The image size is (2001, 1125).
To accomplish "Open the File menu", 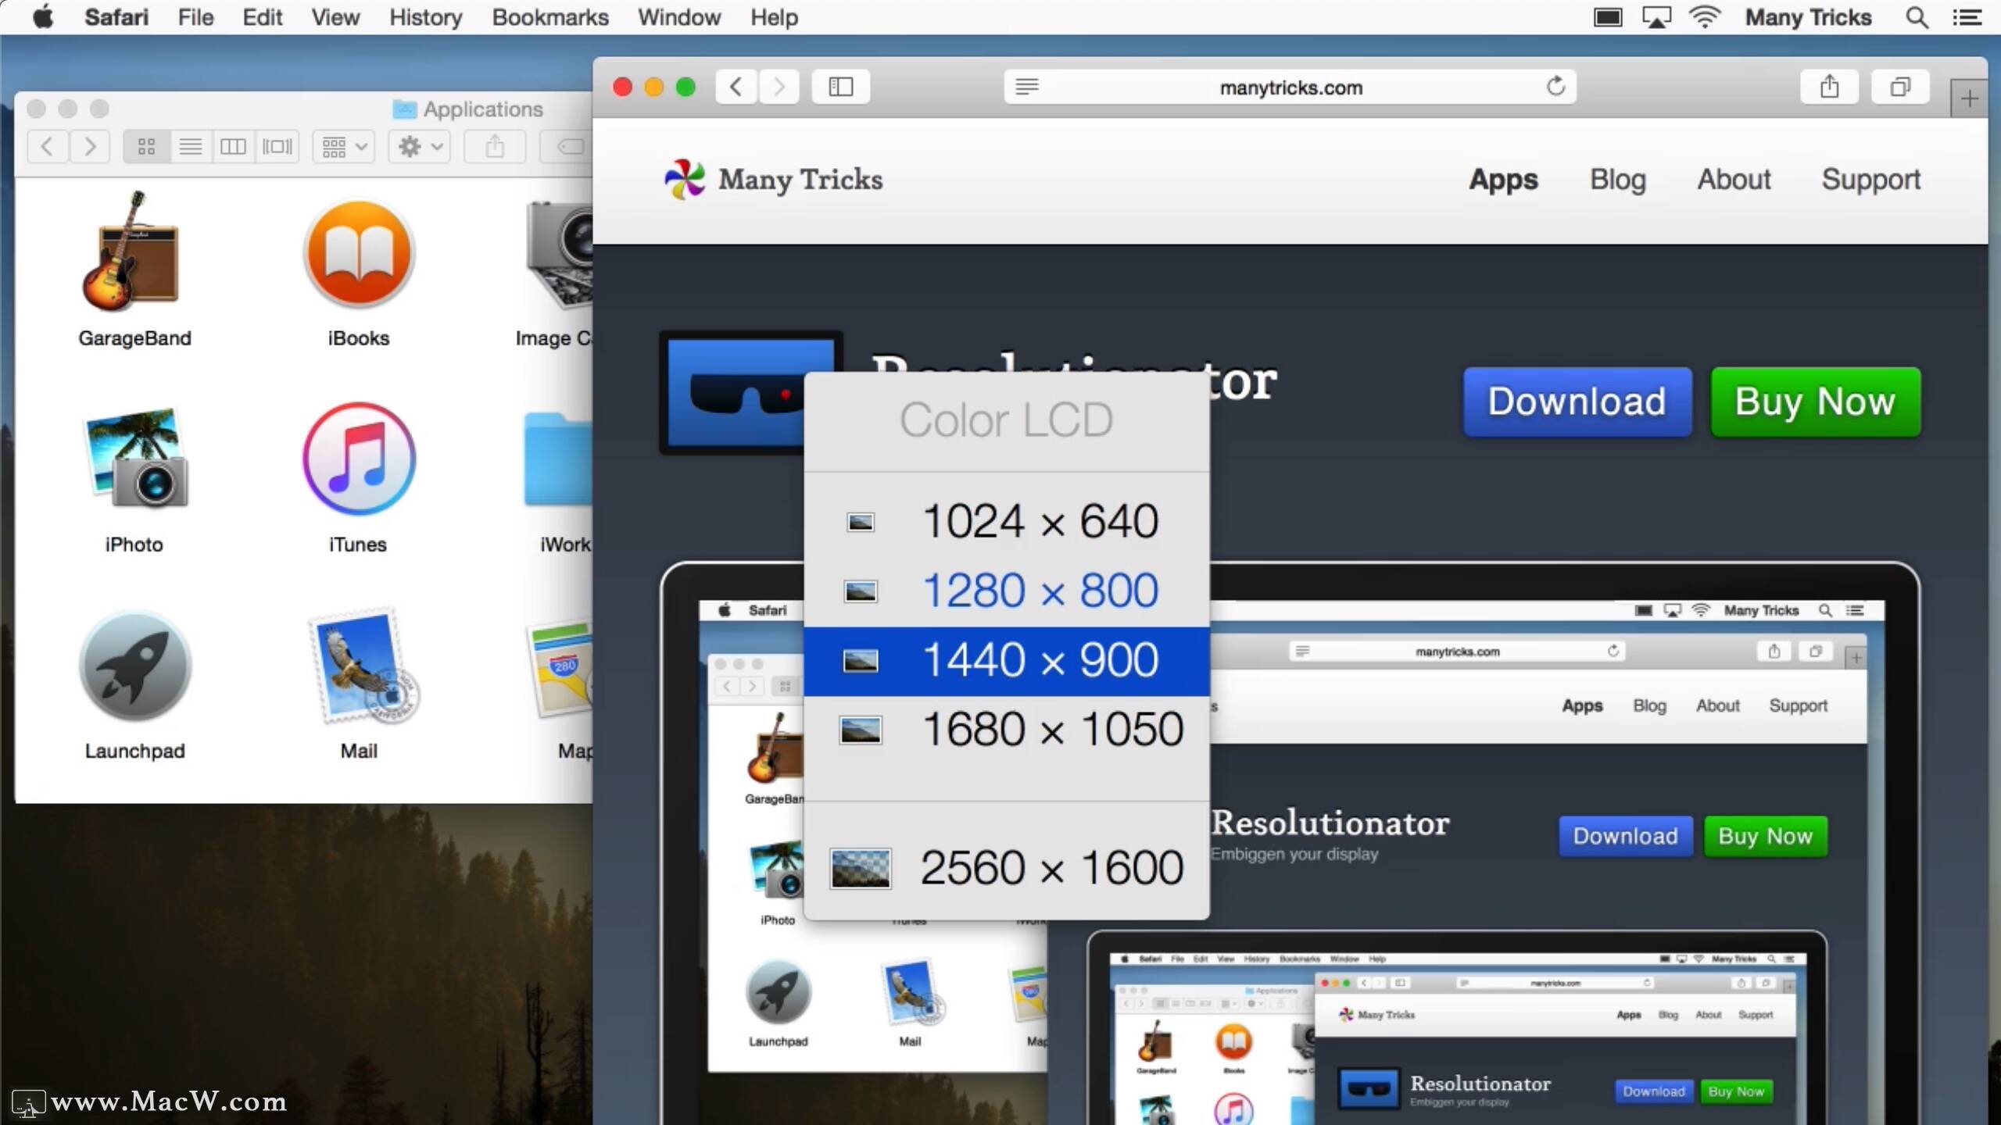I will click(195, 17).
